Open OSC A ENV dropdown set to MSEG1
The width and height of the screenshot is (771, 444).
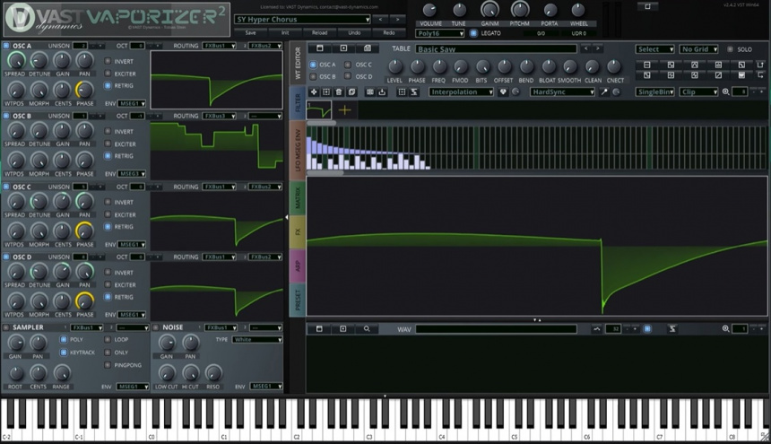(x=132, y=104)
